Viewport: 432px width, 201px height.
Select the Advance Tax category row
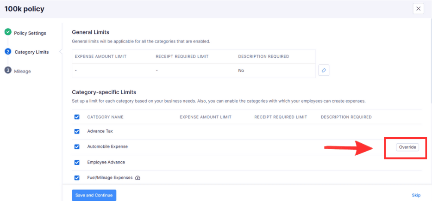[x=100, y=131]
